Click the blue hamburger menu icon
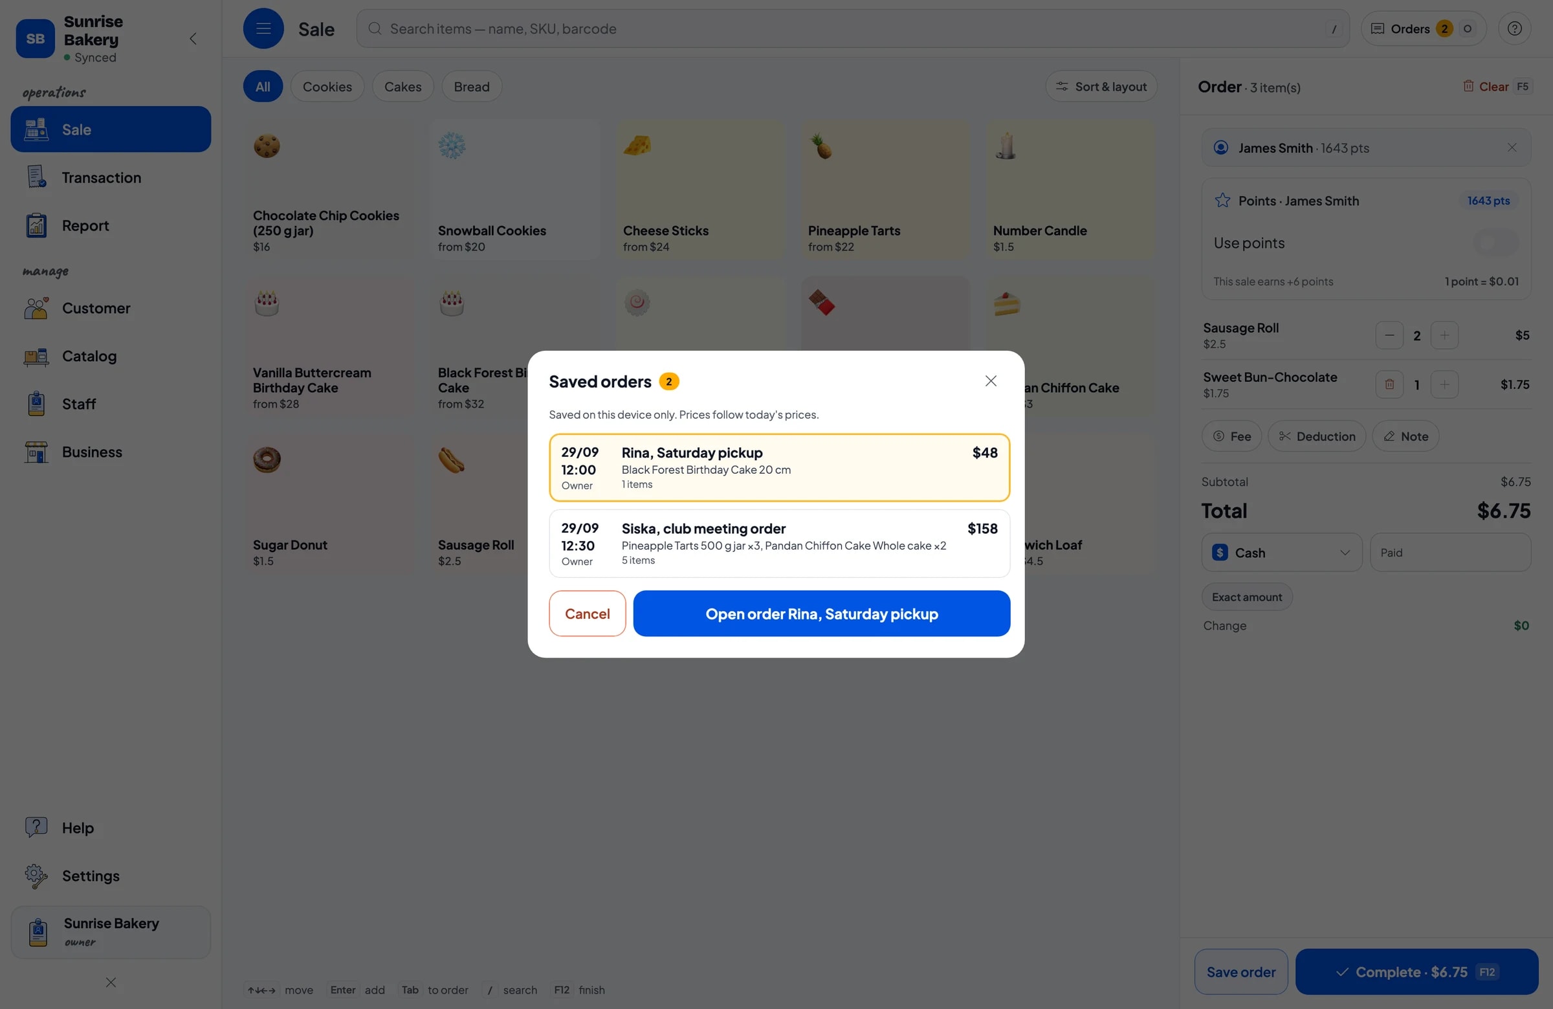This screenshot has height=1009, width=1553. pyautogui.click(x=263, y=28)
